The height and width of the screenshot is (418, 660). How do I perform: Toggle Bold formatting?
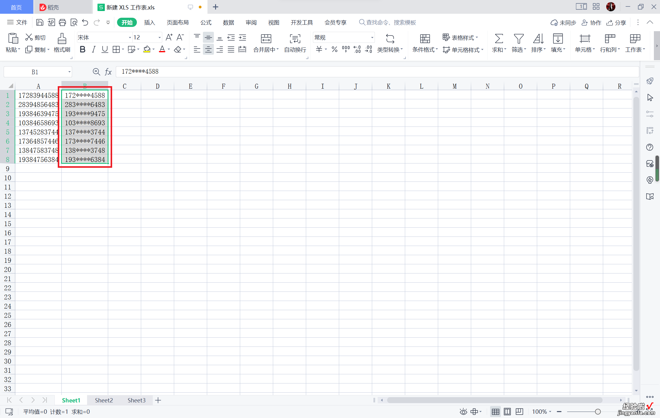(82, 49)
